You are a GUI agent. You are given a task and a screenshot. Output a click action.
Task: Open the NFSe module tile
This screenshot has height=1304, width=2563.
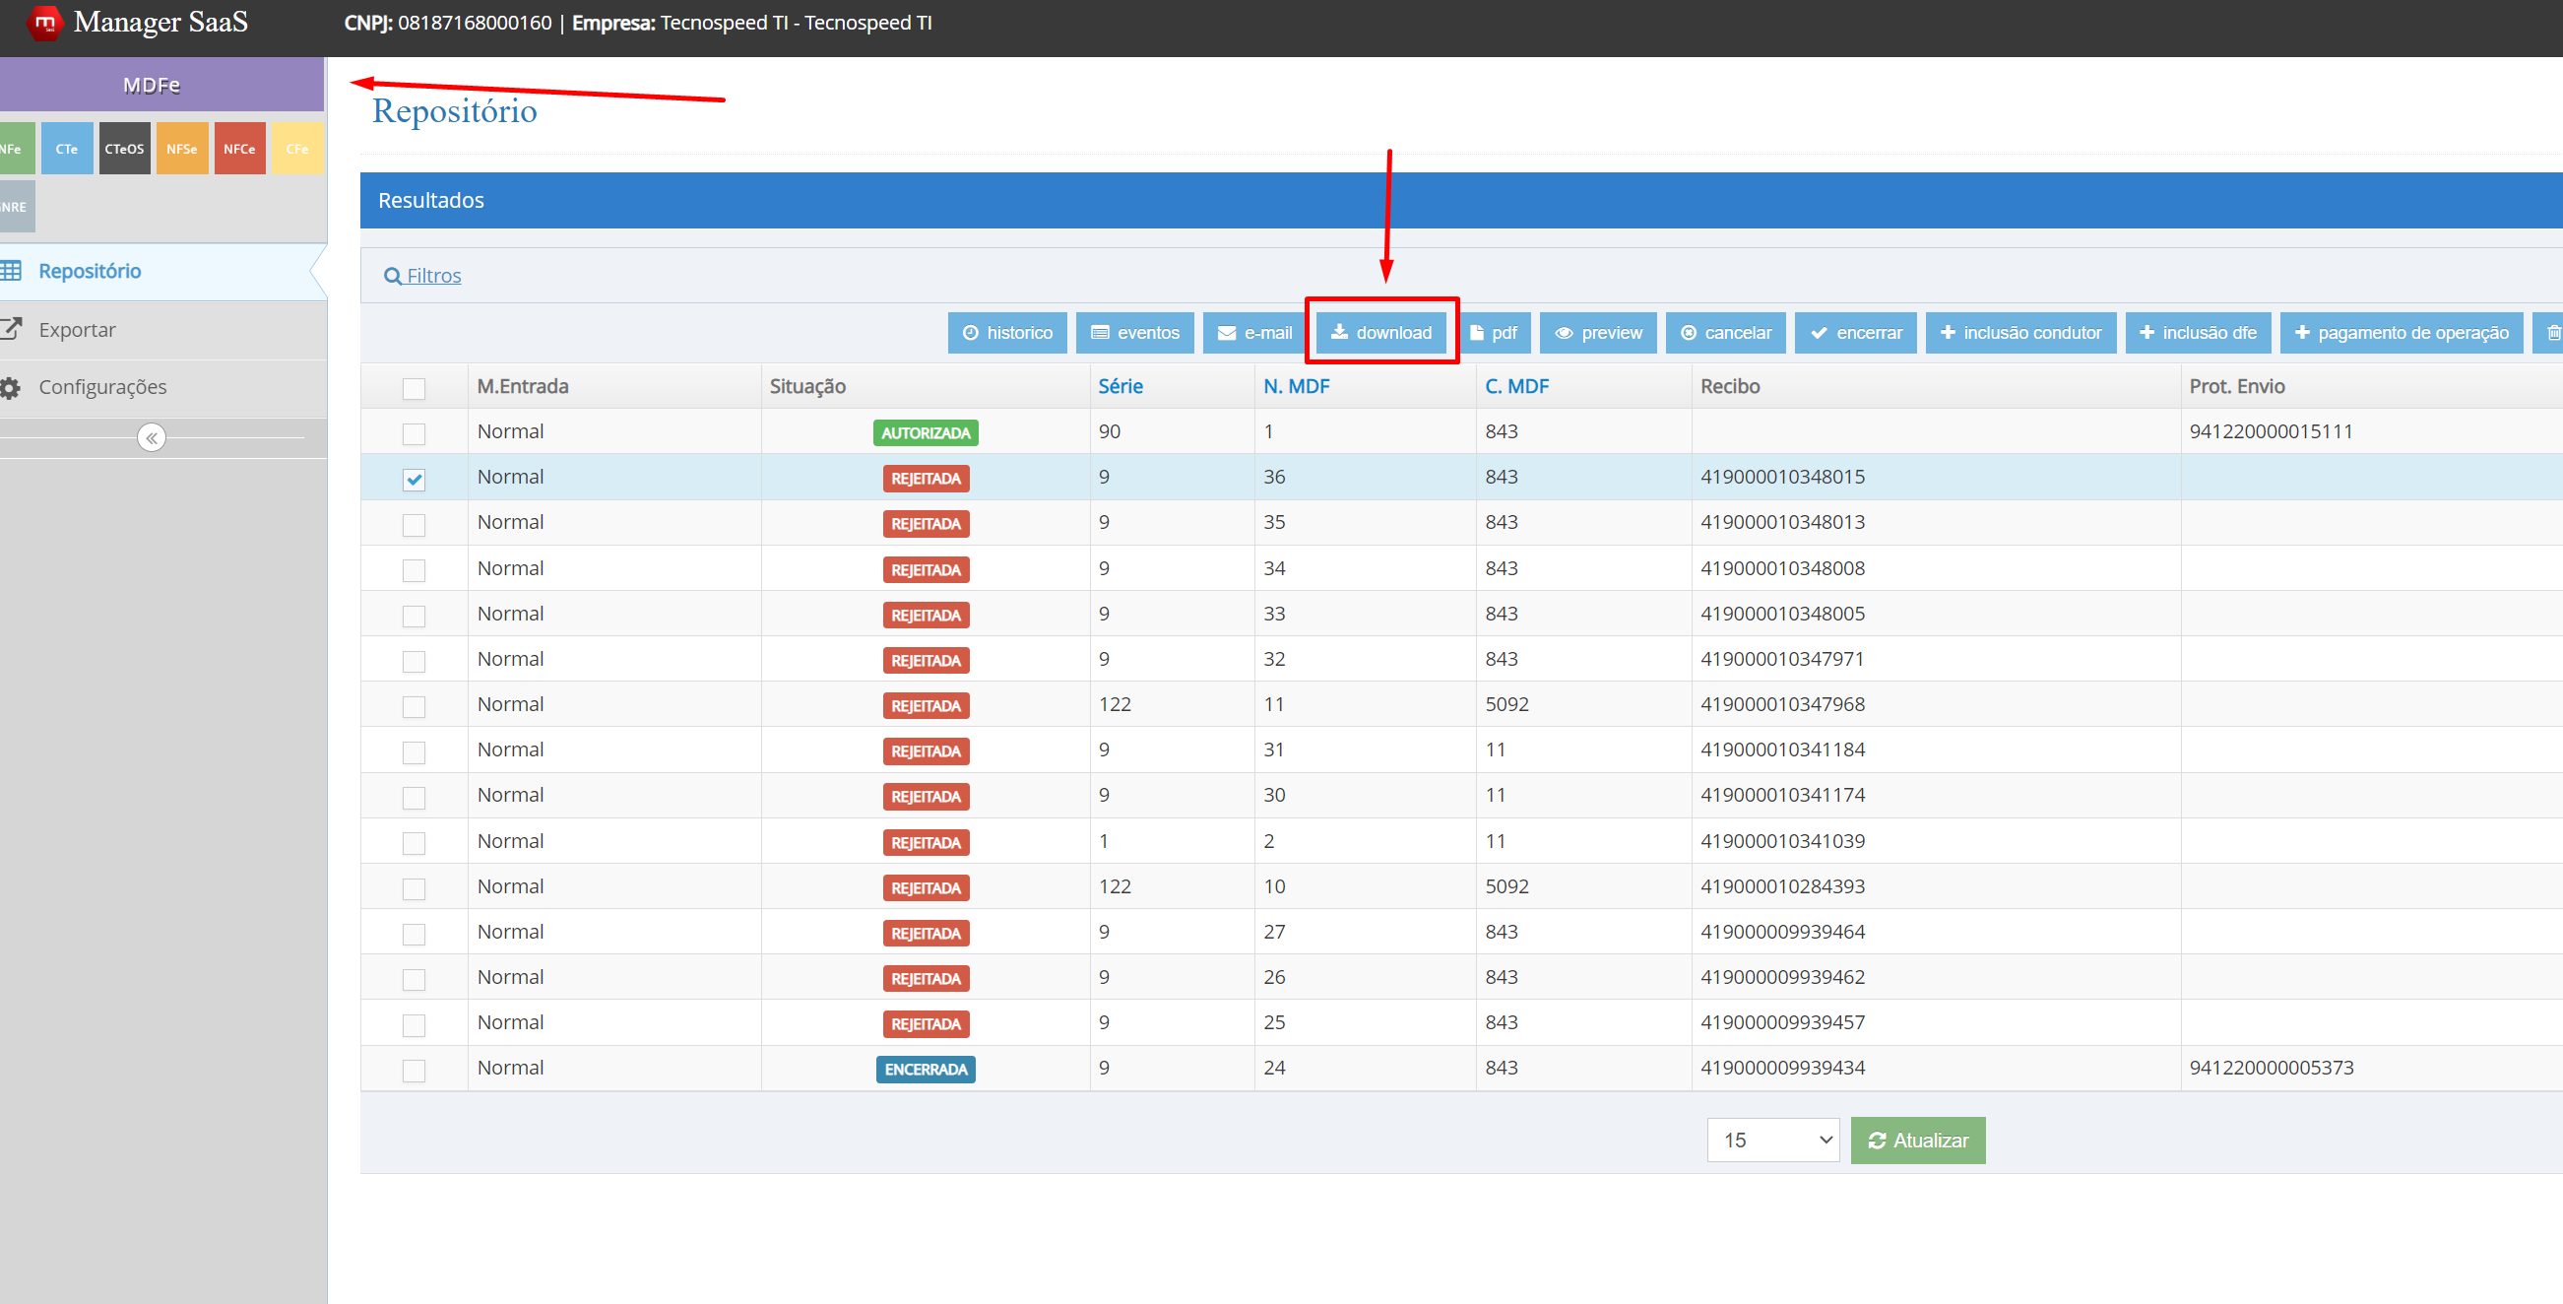(182, 149)
